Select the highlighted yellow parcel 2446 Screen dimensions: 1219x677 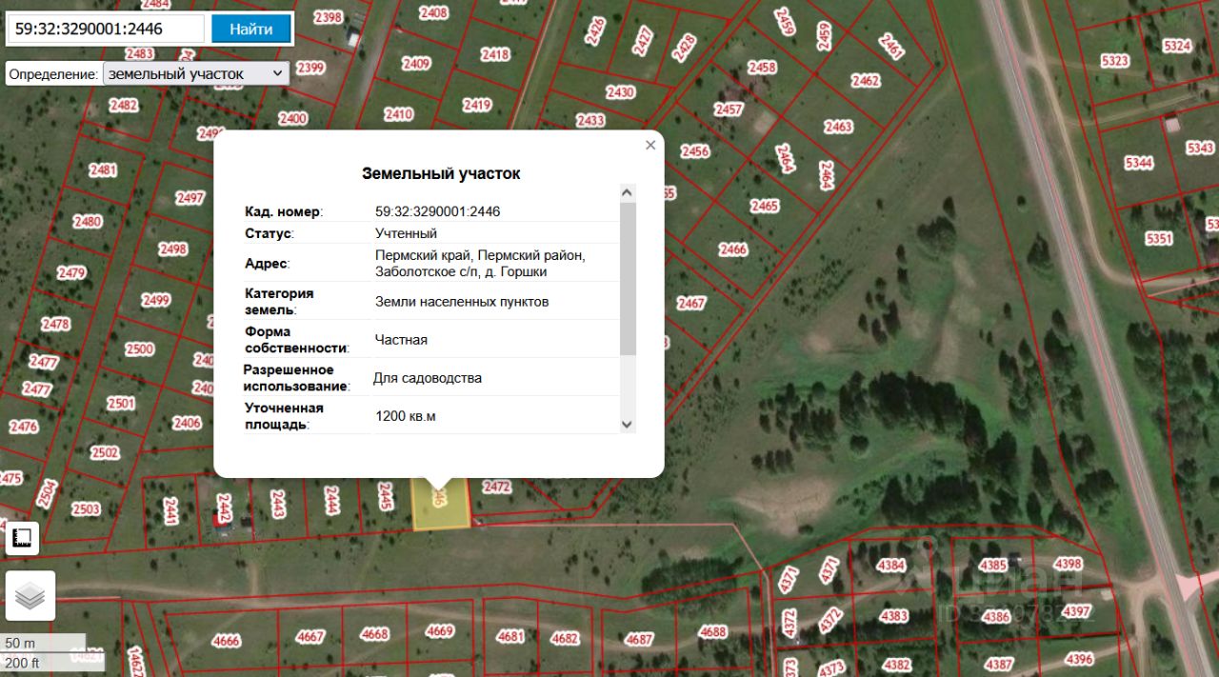[x=441, y=503]
